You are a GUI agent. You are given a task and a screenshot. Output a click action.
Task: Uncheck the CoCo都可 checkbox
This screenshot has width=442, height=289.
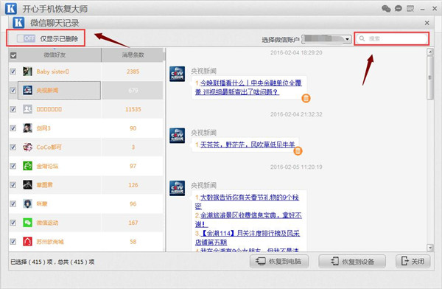[x=13, y=147]
